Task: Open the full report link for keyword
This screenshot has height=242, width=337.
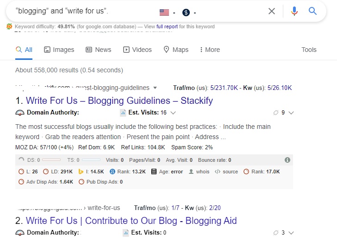Action: click(x=167, y=26)
